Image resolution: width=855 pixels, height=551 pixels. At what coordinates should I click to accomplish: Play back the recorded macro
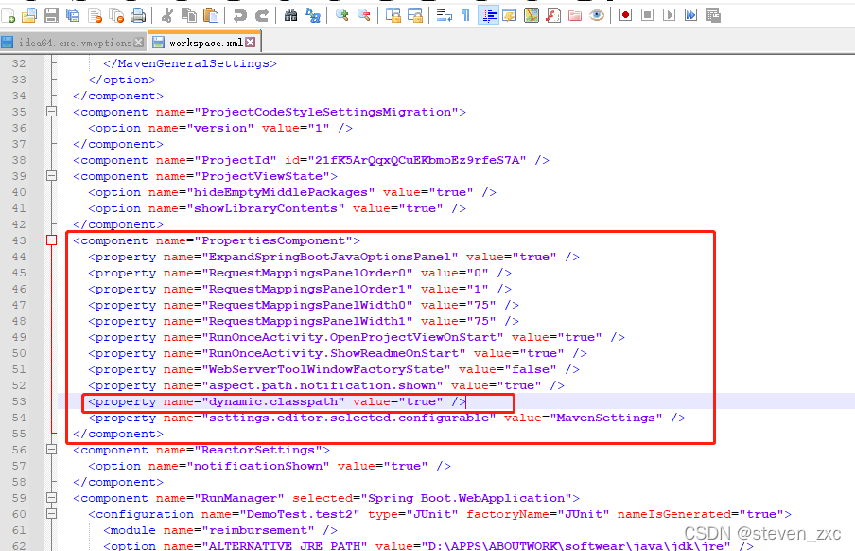click(x=669, y=15)
